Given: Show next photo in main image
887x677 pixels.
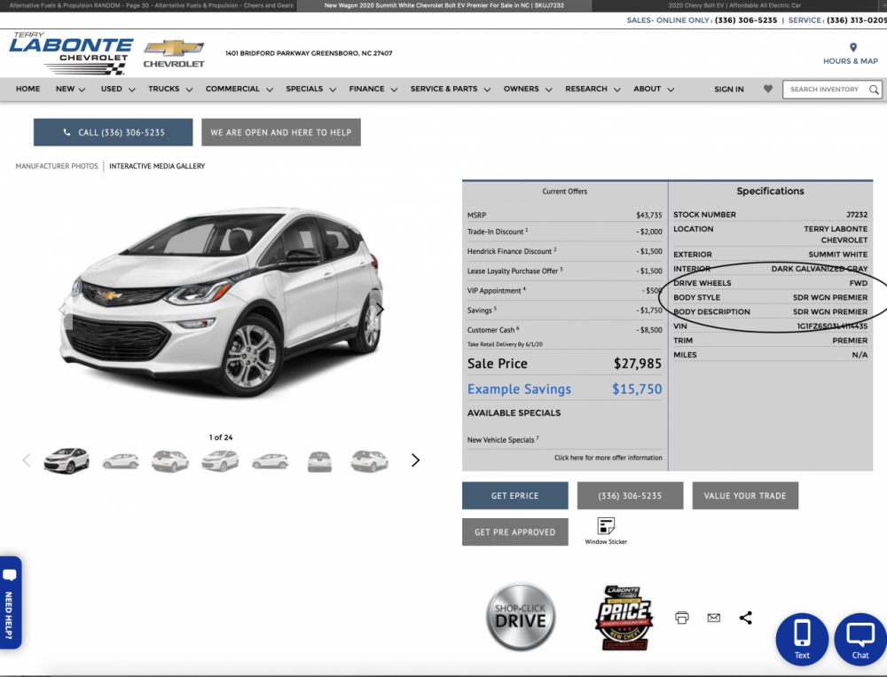Looking at the screenshot, I should click(380, 310).
